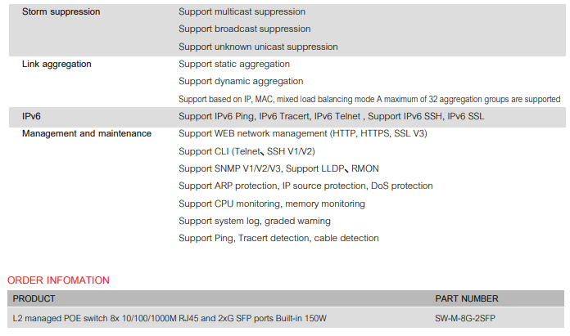Screen dimensions: 570x336
Task: Click the IPv6 row label
Action: pyautogui.click(x=31, y=116)
